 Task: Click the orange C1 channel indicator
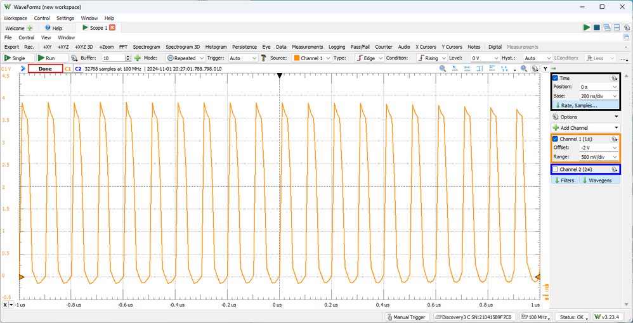point(68,69)
